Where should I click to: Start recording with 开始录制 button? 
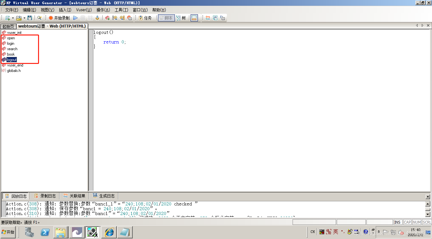point(59,18)
